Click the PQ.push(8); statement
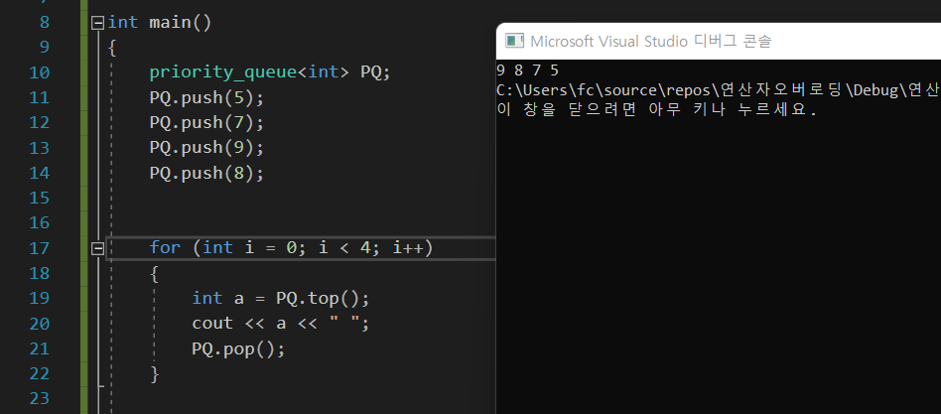Screen dimensions: 941x414 206,173
